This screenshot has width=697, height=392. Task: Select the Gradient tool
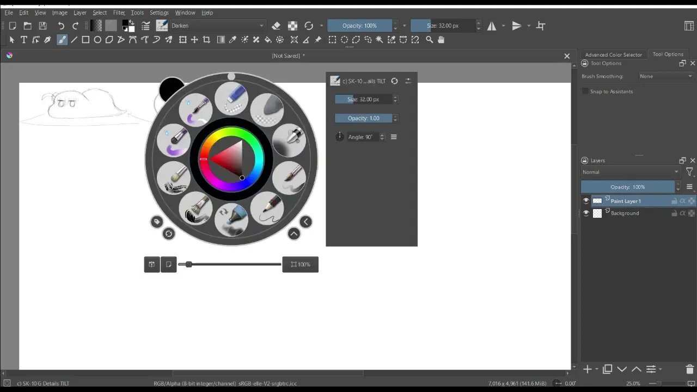coord(221,40)
